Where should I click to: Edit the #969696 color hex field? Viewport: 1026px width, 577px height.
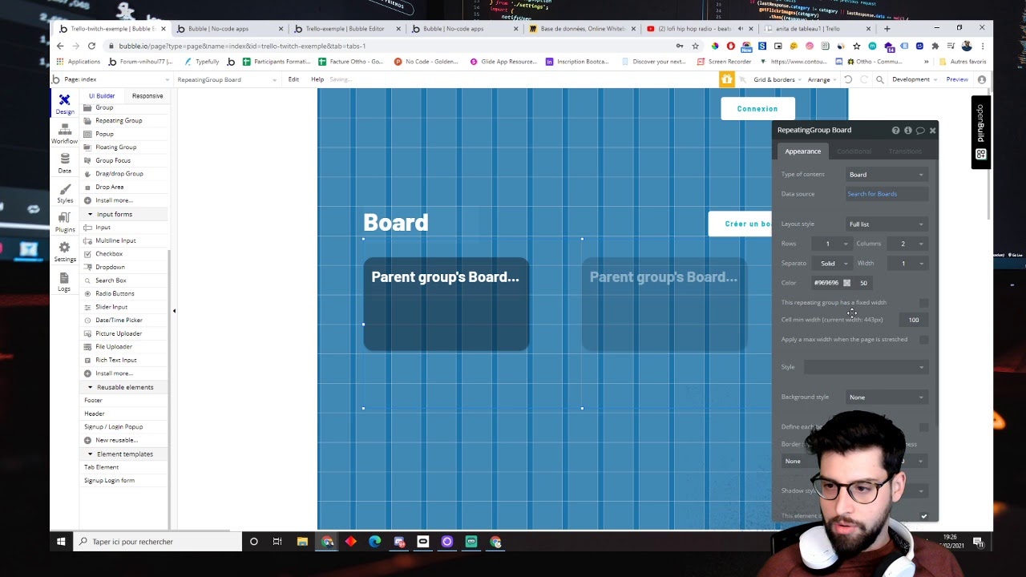(826, 283)
